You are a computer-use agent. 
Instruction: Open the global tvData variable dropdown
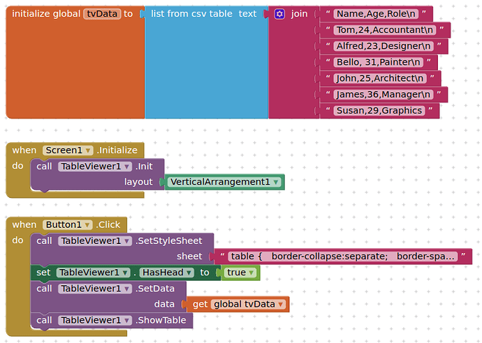click(x=248, y=305)
